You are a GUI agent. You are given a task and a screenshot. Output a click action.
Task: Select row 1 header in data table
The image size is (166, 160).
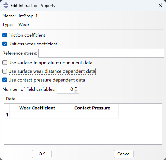coord(7,115)
